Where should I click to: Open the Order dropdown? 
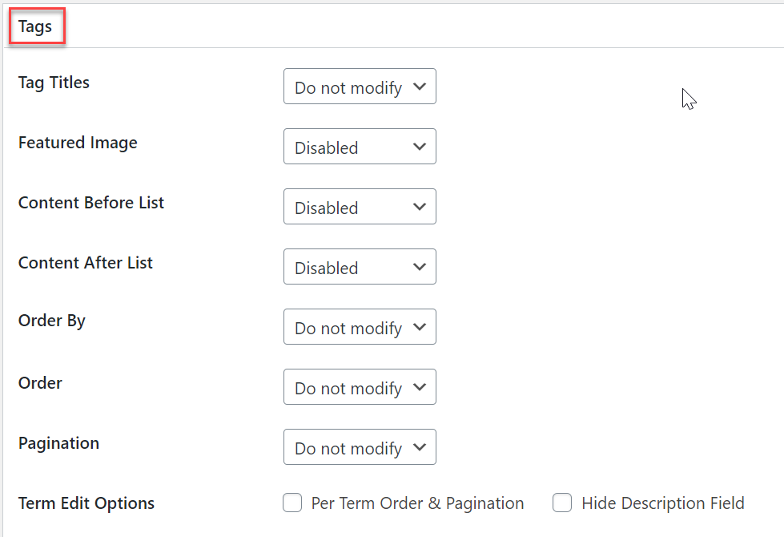(x=360, y=387)
